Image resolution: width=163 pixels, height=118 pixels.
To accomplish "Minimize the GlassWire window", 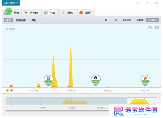I will click(138, 3).
